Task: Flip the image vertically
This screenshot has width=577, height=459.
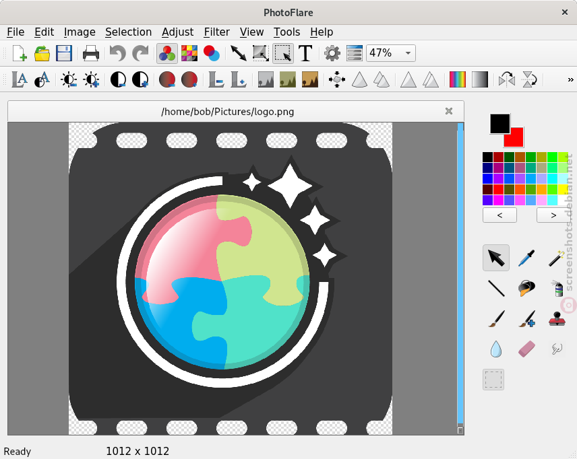Action: coord(529,79)
